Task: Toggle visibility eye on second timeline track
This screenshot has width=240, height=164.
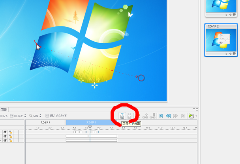Action: 5,136
